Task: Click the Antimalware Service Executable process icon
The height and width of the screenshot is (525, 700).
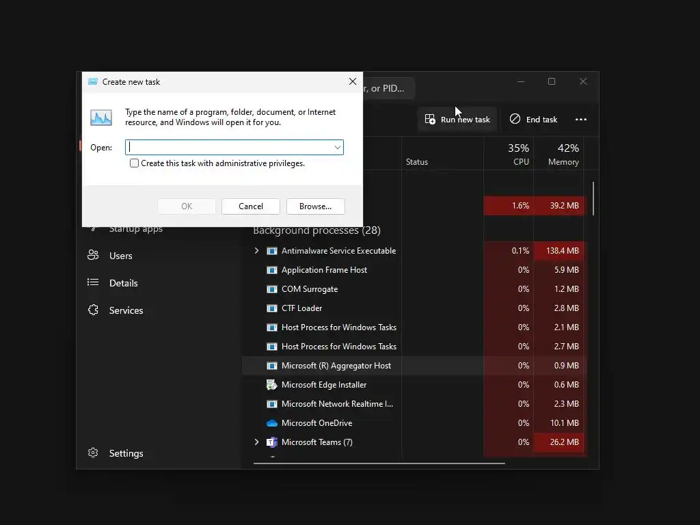Action: 272,250
